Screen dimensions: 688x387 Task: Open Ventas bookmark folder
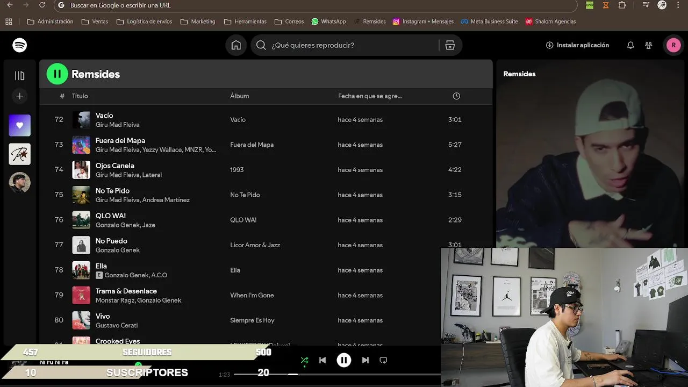tap(95, 21)
